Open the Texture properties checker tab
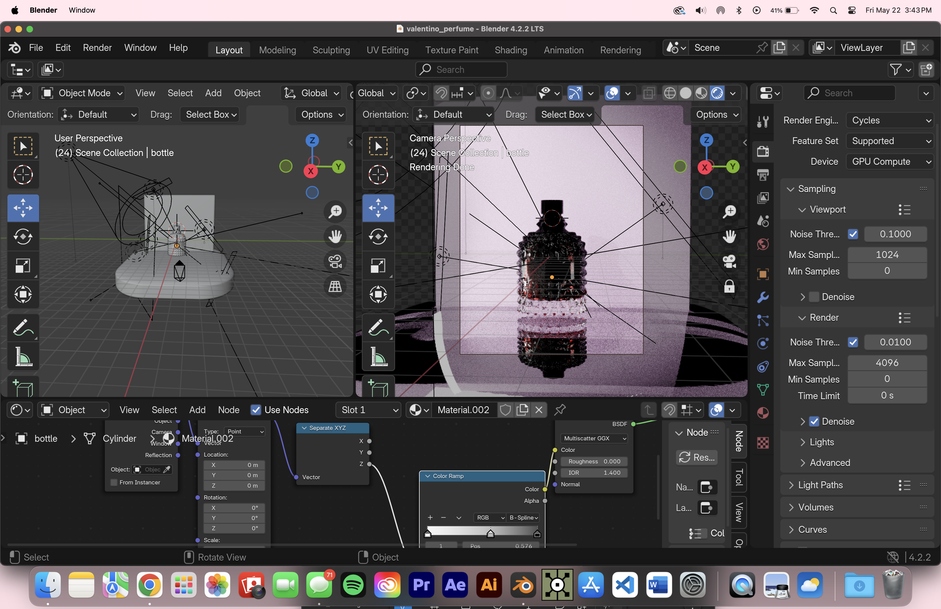Viewport: 941px width, 609px height. (763, 443)
